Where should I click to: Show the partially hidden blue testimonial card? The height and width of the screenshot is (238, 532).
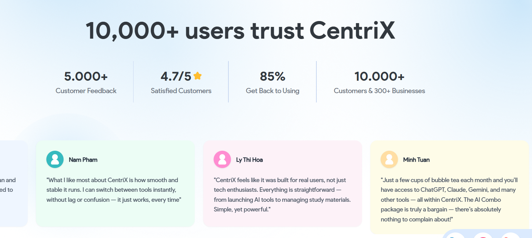(x=14, y=184)
